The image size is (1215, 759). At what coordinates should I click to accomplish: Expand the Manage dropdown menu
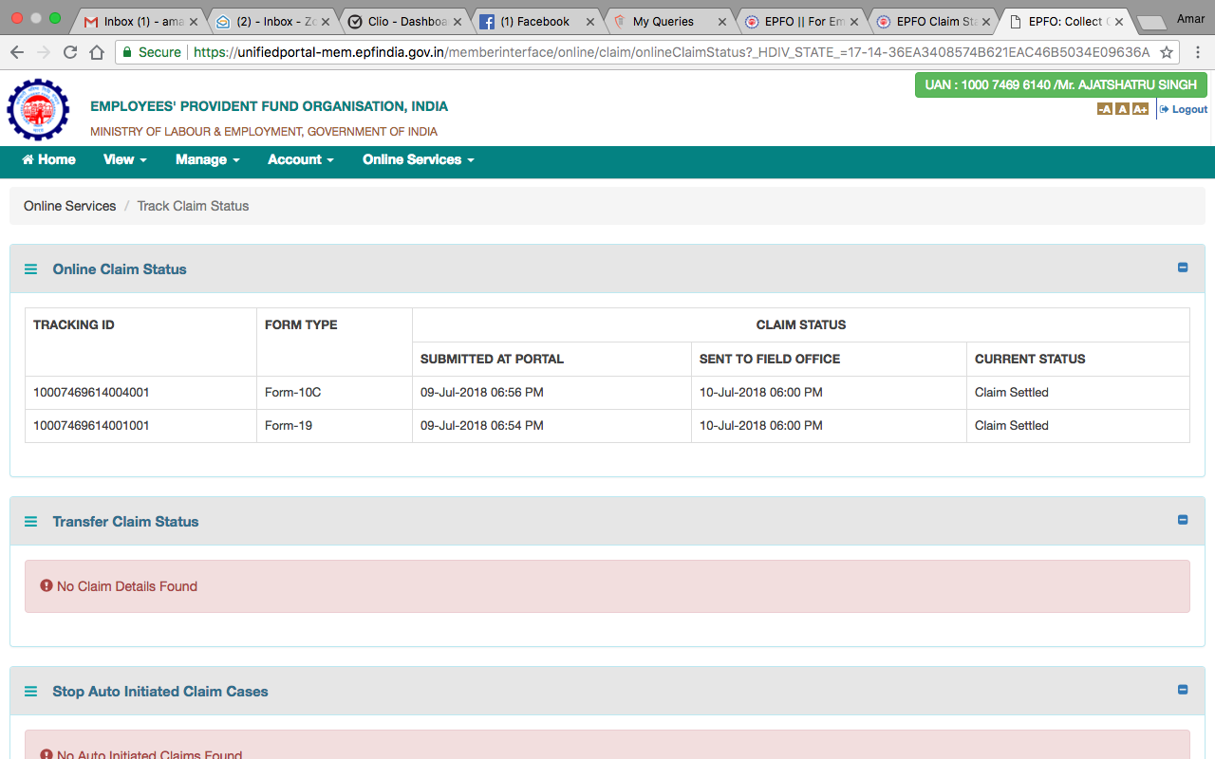207,159
